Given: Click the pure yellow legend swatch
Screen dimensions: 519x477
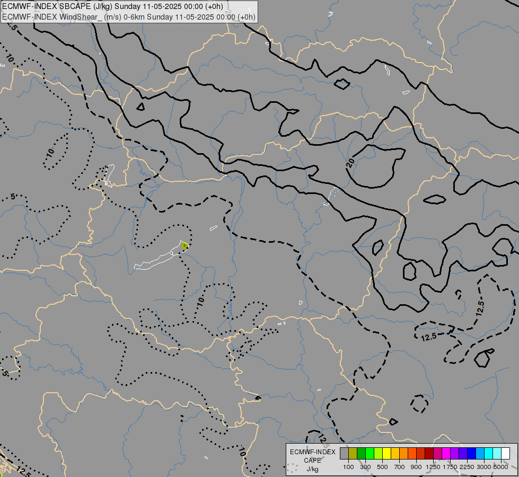Looking at the screenshot, I should 386,454.
